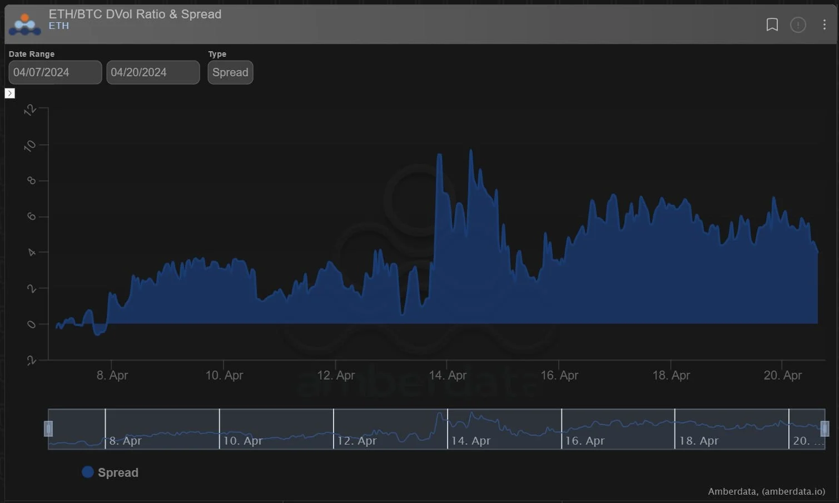This screenshot has height=503, width=839.
Task: Click the bookmark icon in header
Action: (x=772, y=24)
